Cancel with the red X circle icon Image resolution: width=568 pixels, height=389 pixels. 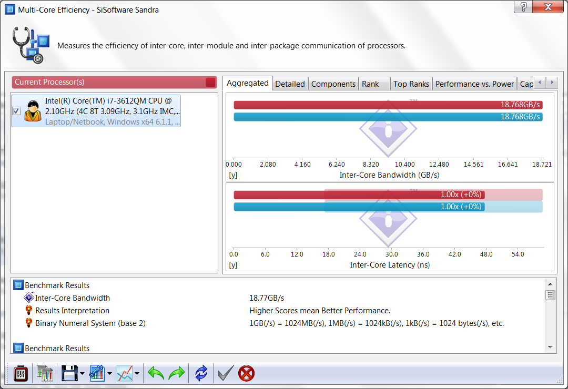point(246,373)
